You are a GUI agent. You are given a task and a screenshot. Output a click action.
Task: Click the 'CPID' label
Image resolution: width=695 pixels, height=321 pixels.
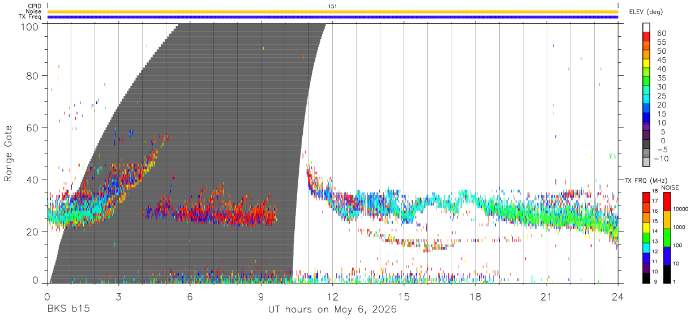coord(34,6)
